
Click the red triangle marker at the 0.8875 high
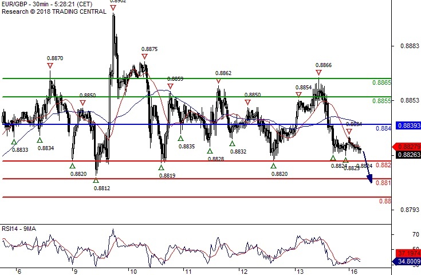point(144,56)
